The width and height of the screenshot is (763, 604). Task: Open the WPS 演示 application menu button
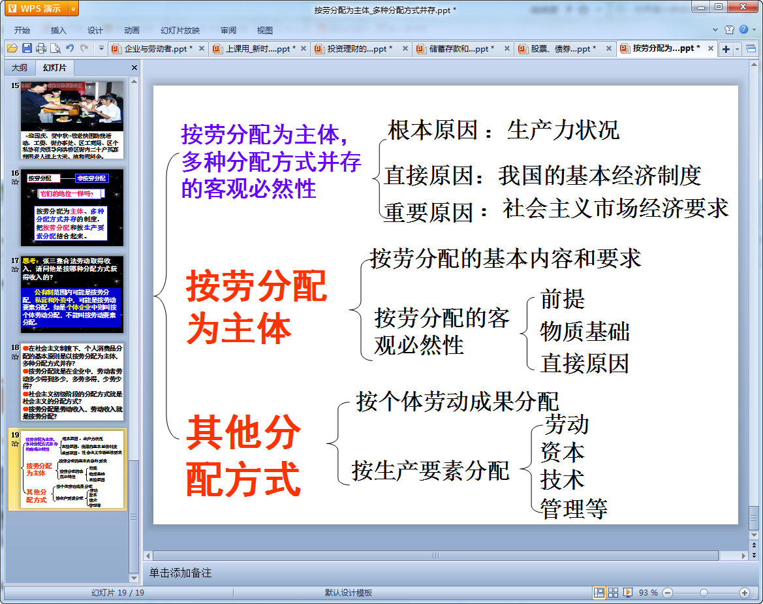click(37, 8)
